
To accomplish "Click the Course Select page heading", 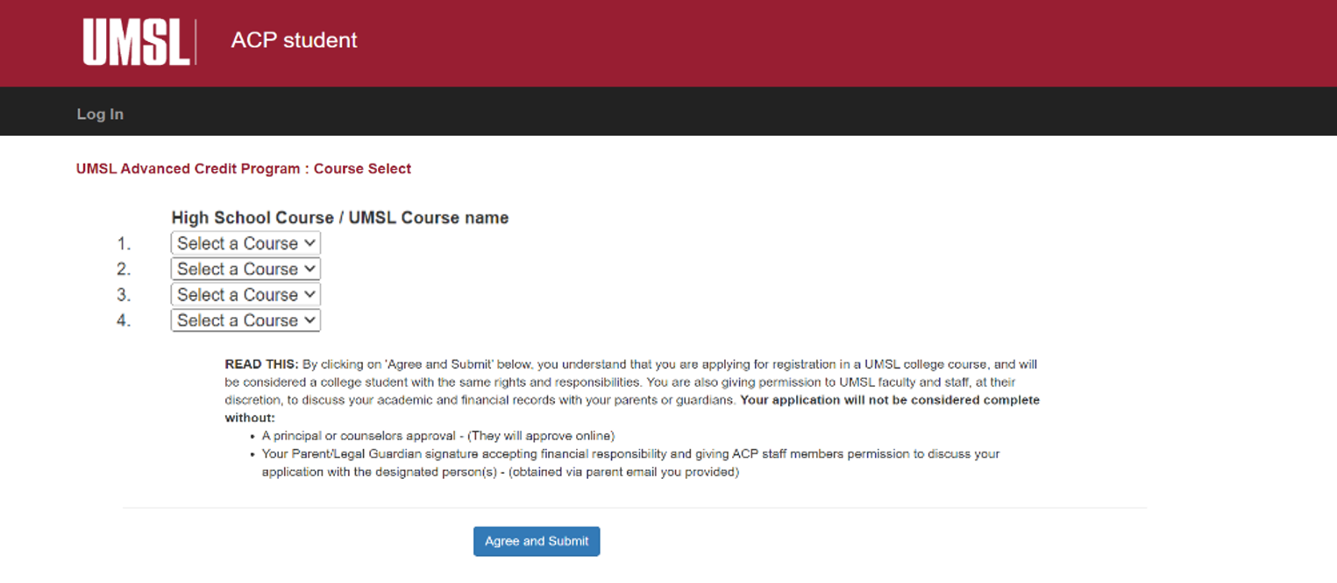I will 244,168.
